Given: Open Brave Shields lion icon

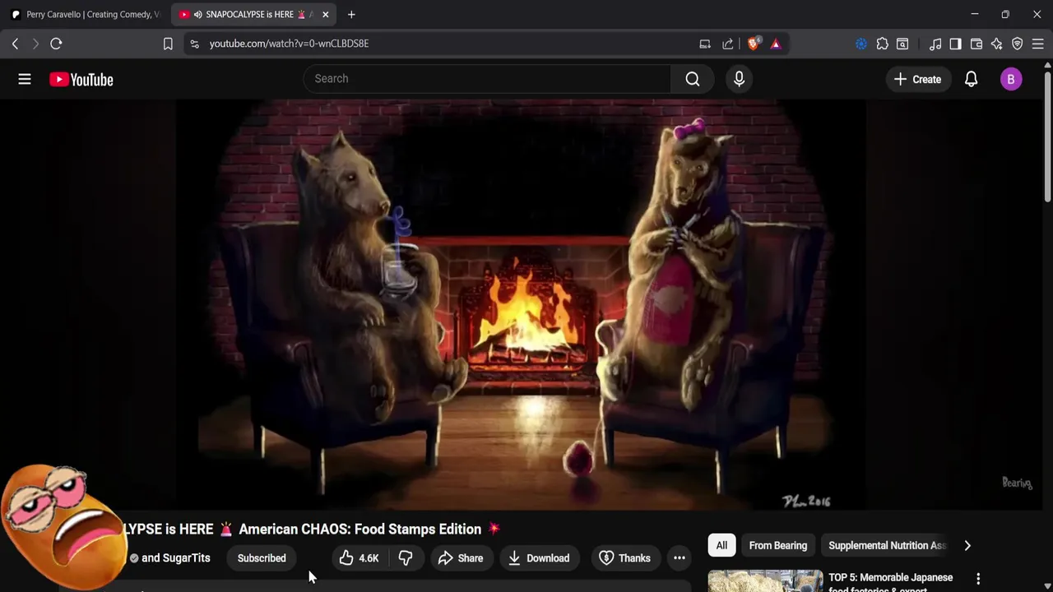Looking at the screenshot, I should 754,44.
